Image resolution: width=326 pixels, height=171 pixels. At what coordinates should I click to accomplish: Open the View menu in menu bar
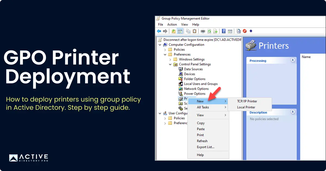(x=184, y=25)
